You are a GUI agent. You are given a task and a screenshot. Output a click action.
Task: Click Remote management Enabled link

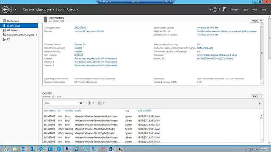click(78, 48)
